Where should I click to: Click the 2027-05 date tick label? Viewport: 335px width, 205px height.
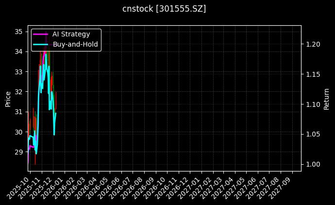tap(235, 188)
